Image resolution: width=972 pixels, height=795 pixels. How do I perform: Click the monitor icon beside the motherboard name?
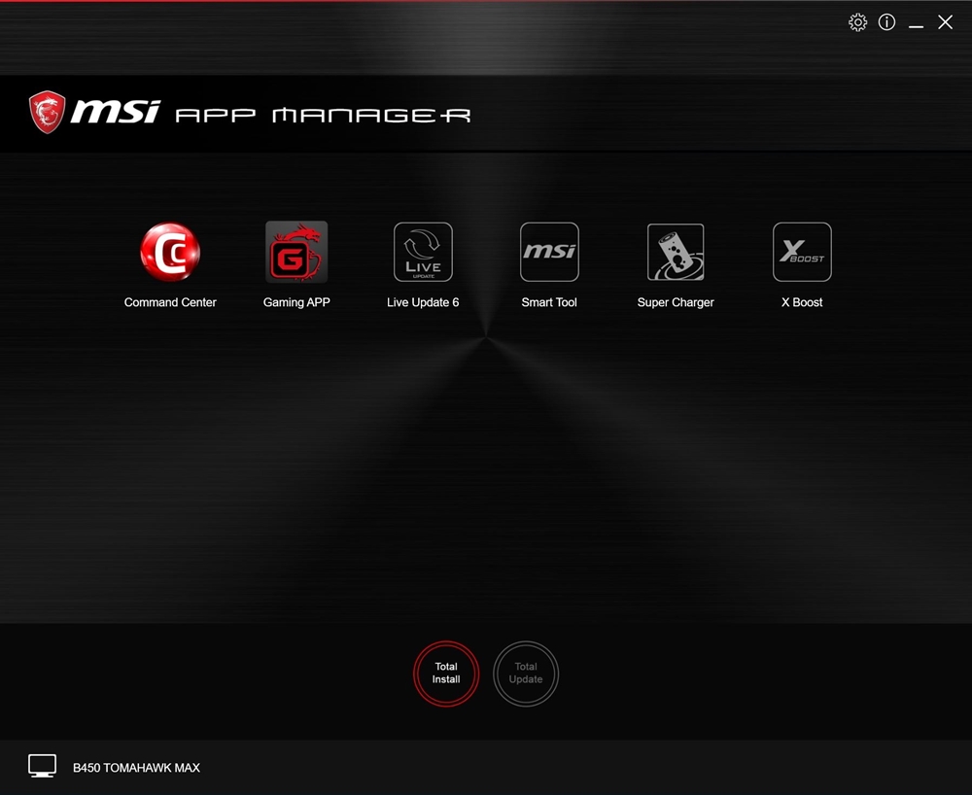(x=42, y=766)
